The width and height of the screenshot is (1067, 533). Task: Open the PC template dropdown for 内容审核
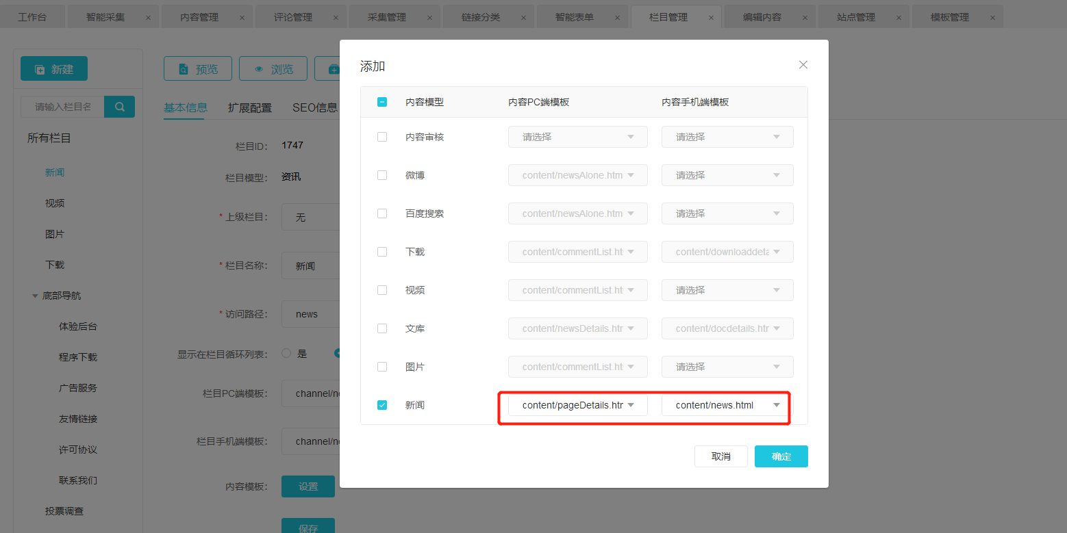(578, 137)
